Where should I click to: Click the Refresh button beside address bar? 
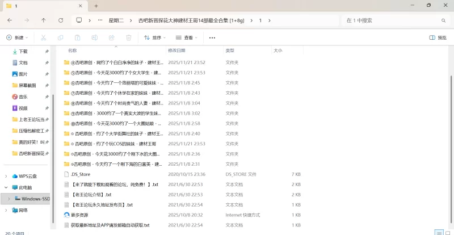pyautogui.click(x=61, y=20)
